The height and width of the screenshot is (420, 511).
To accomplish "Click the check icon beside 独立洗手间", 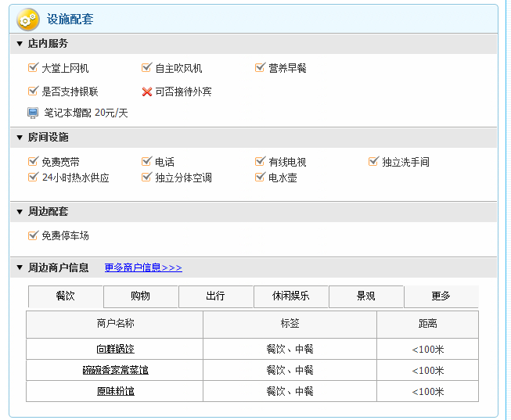I will (374, 162).
